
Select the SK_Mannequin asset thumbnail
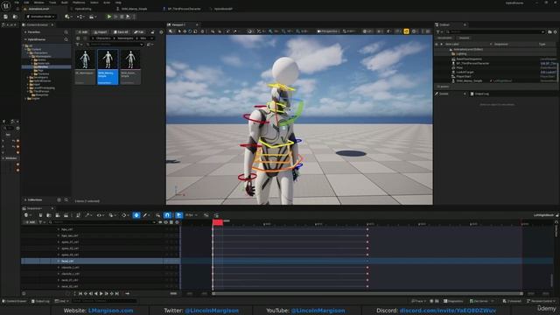pyautogui.click(x=85, y=66)
